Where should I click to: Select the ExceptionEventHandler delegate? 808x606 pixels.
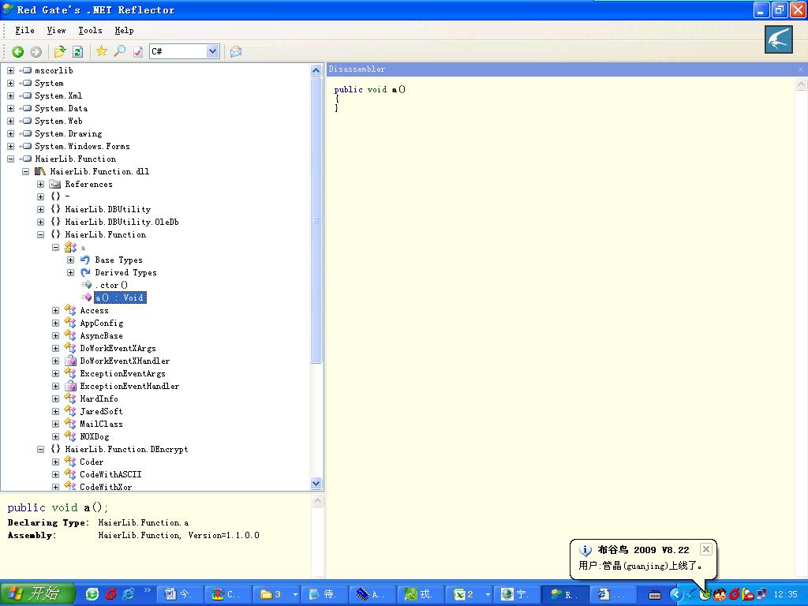[x=129, y=387]
